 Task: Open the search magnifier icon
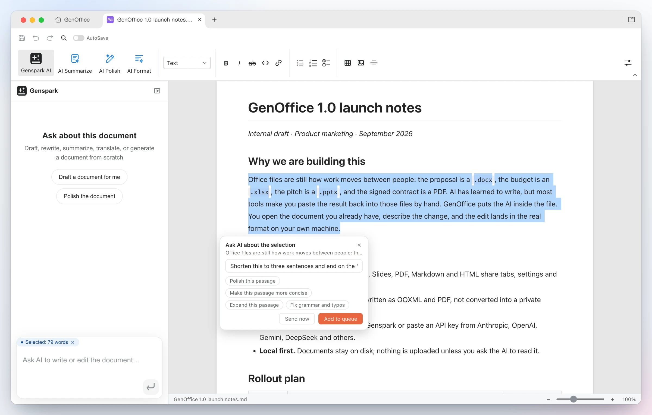click(64, 38)
